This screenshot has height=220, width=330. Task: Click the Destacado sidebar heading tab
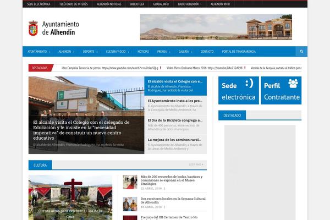pyautogui.click(x=232, y=116)
